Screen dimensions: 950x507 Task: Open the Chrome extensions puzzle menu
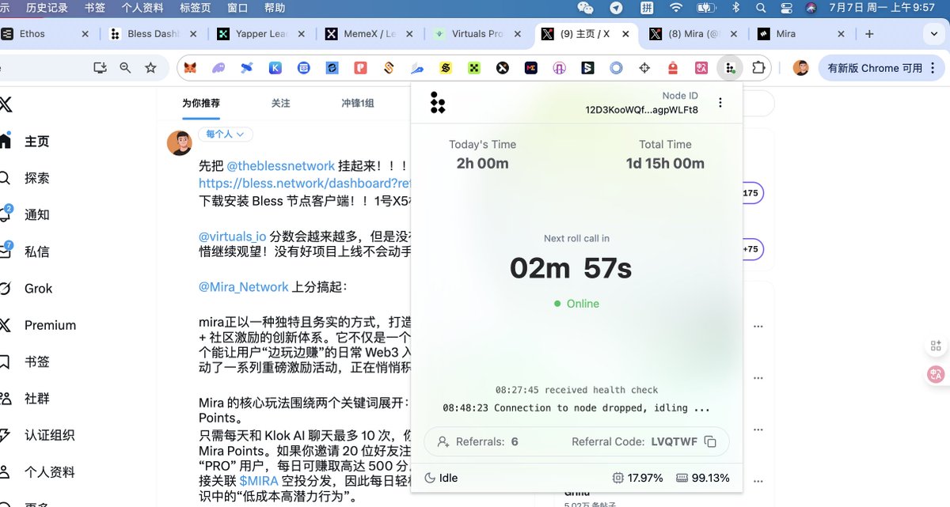(758, 68)
